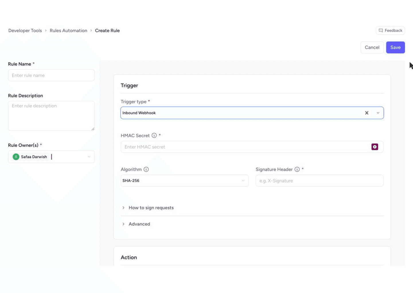The image size is (413, 293).
Task: Click the Inbound Webhook selected value
Action: [x=139, y=113]
